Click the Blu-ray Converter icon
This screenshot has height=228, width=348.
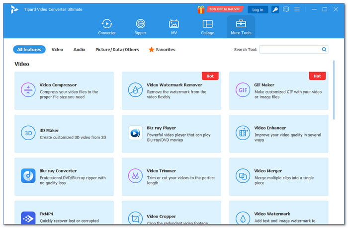coord(28,176)
